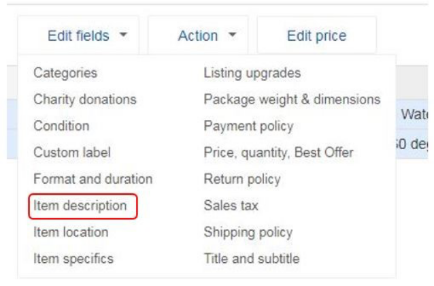Select Categories from the menu
This screenshot has height=286, width=434.
65,73
